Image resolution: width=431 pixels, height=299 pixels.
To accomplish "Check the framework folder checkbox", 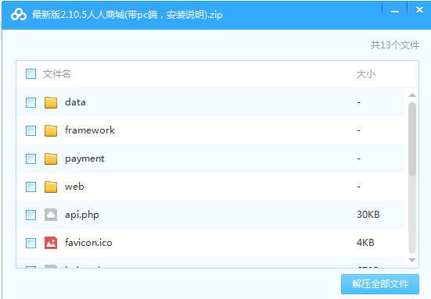I will 31,130.
